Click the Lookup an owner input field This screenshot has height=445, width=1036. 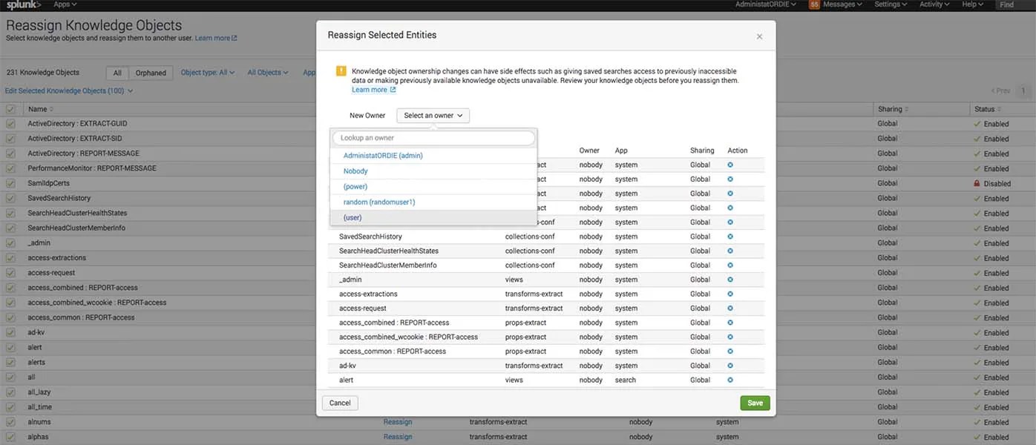coord(433,137)
